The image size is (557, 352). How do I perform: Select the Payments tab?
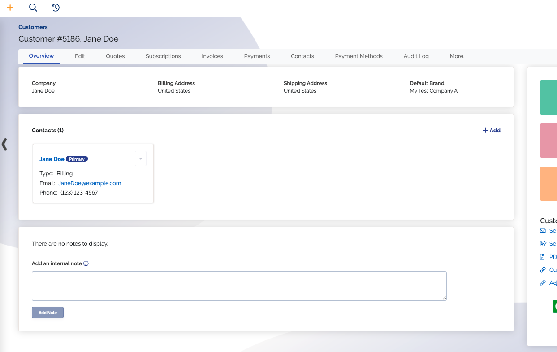point(257,56)
